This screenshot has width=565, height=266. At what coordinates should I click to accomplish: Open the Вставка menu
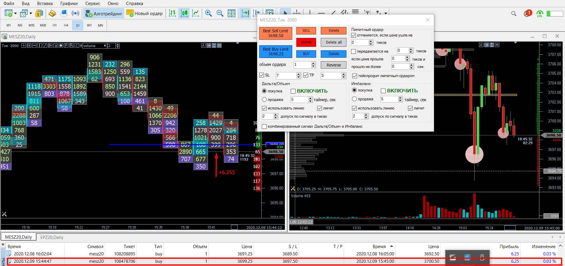45,4
